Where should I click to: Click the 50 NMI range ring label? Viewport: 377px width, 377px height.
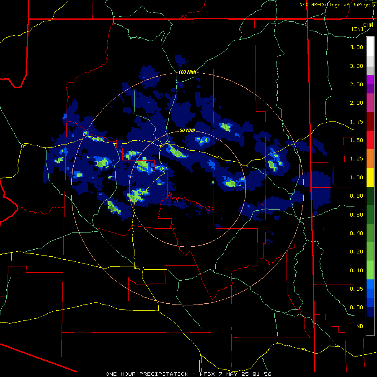tap(187, 130)
